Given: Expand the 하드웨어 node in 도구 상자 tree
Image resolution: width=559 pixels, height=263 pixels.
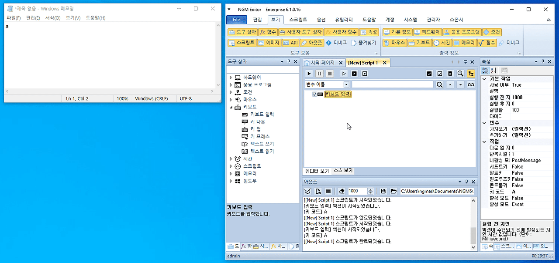Looking at the screenshot, I should tap(231, 78).
